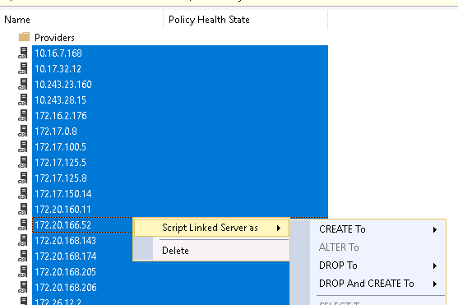Image resolution: width=458 pixels, height=305 pixels.
Task: Click linked server icon for 10.17.32.12
Action: (23, 69)
